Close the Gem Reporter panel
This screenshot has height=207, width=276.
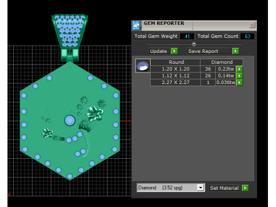tap(252, 25)
